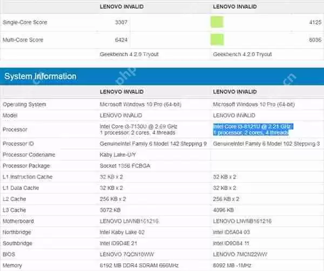Select "8192 MB DDR4 SDRAM 666MHz" memory value

point(139,266)
